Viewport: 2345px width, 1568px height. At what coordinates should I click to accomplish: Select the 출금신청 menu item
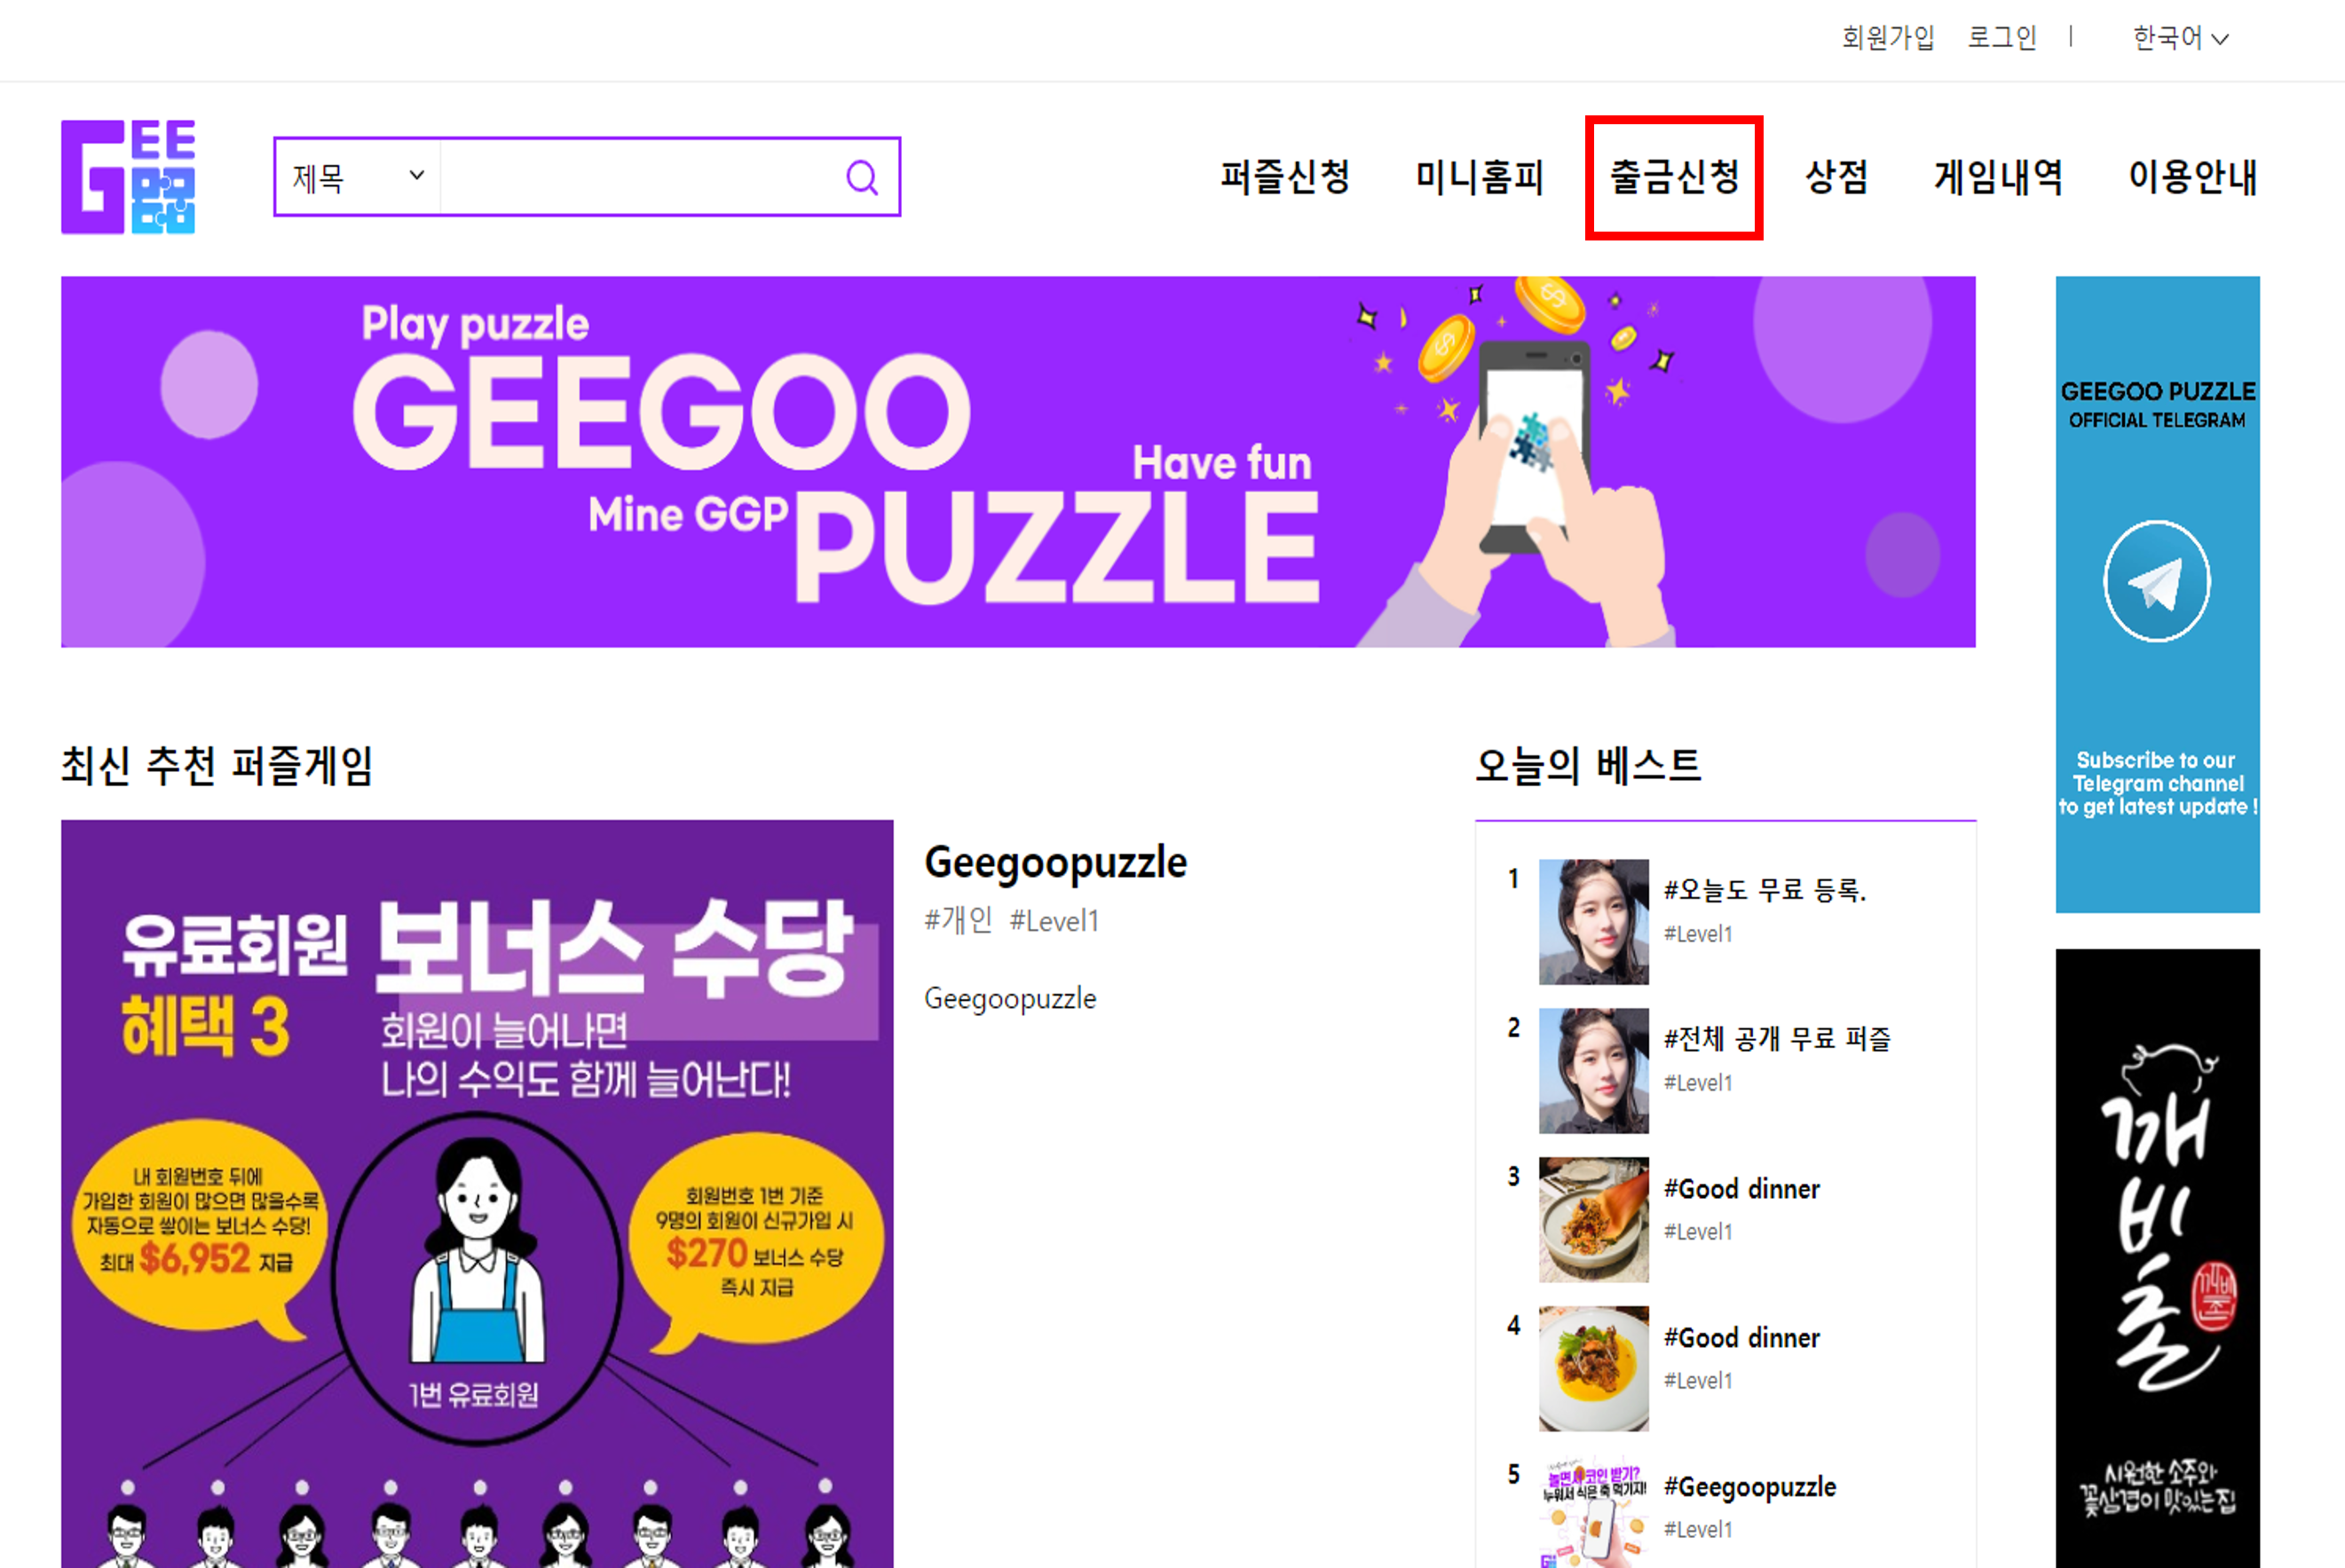pos(1674,177)
